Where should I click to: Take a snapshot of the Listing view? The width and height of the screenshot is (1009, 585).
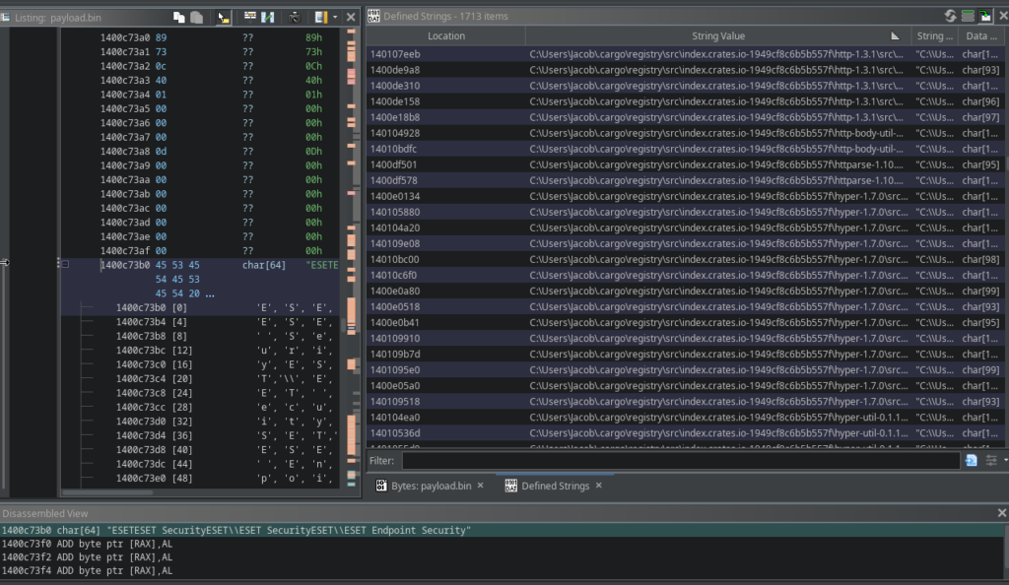[296, 17]
